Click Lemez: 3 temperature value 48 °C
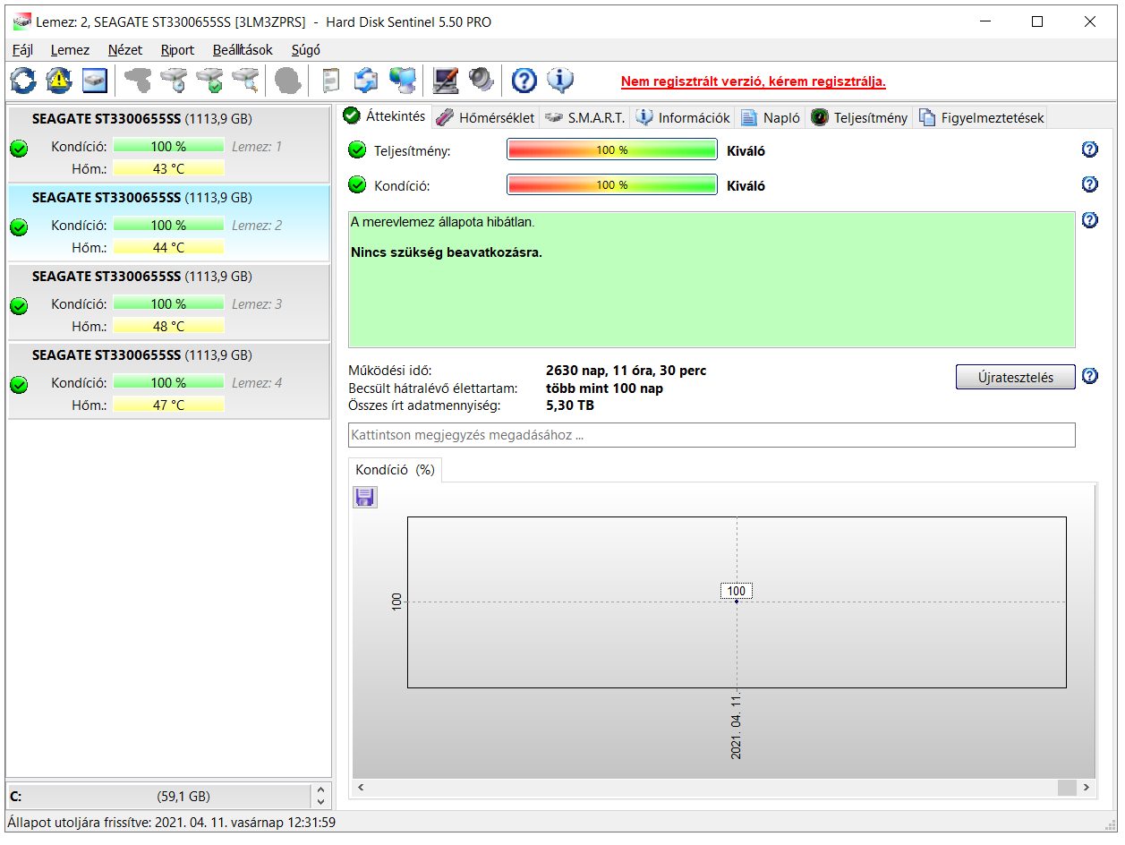Screen dimensions: 1125x845 pyautogui.click(x=168, y=326)
